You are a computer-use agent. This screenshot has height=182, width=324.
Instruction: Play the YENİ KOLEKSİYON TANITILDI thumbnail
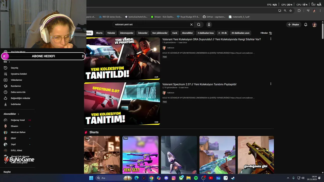[122, 59]
